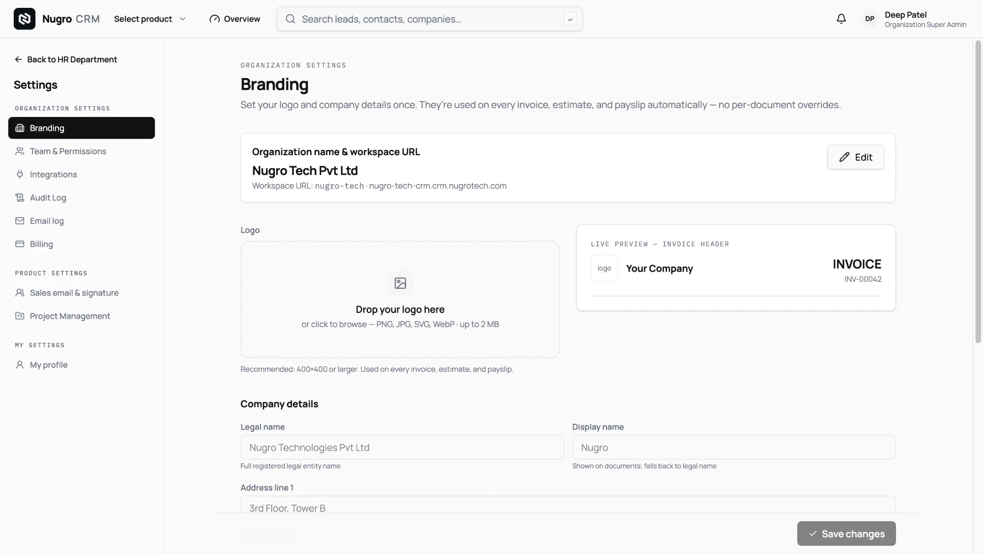983x554 pixels.
Task: Click the back arrow to HR Department
Action: [18, 59]
